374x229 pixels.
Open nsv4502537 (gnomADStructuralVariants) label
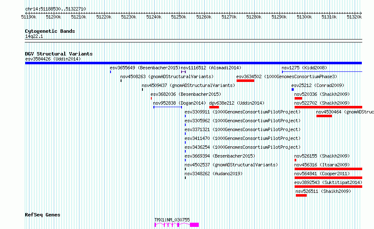[x=231, y=165]
